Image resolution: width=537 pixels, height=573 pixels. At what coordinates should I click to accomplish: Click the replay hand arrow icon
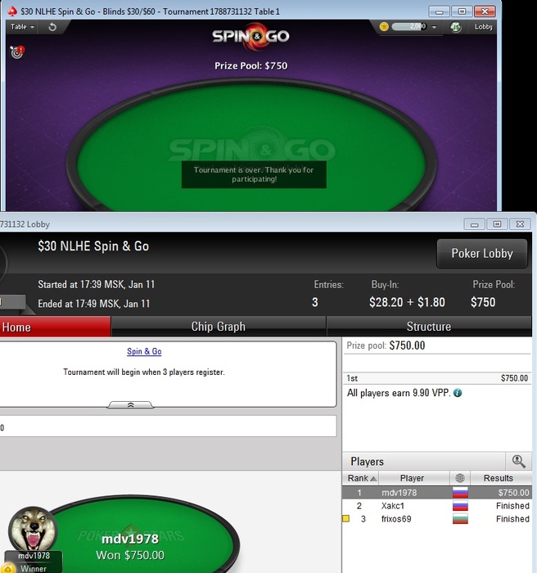point(52,27)
